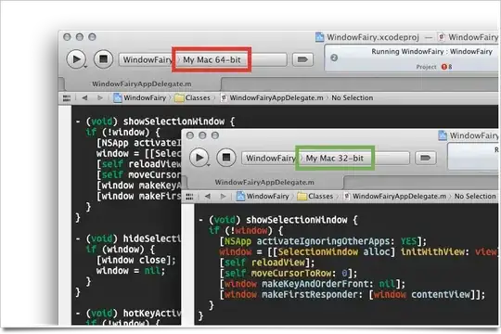Viewport: 501px width, 334px height.
Task: Click WindowFairyAppDelegate.m breadcrumb in back window
Action: point(272,97)
